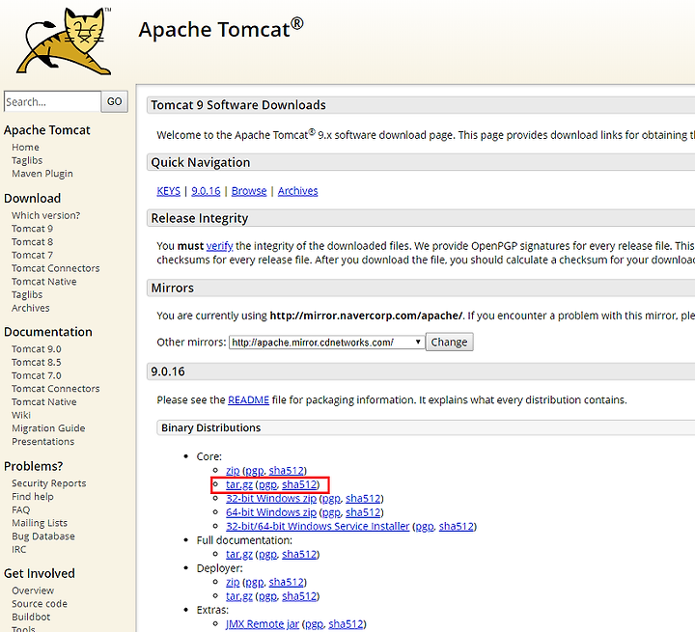This screenshot has height=632, width=695.
Task: Click the KEYS quick navigation link
Action: pos(168,191)
